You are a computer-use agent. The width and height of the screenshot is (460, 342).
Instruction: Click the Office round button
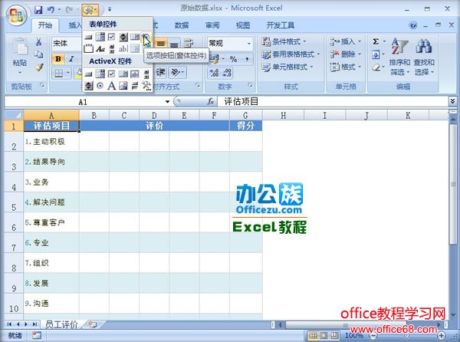(17, 15)
